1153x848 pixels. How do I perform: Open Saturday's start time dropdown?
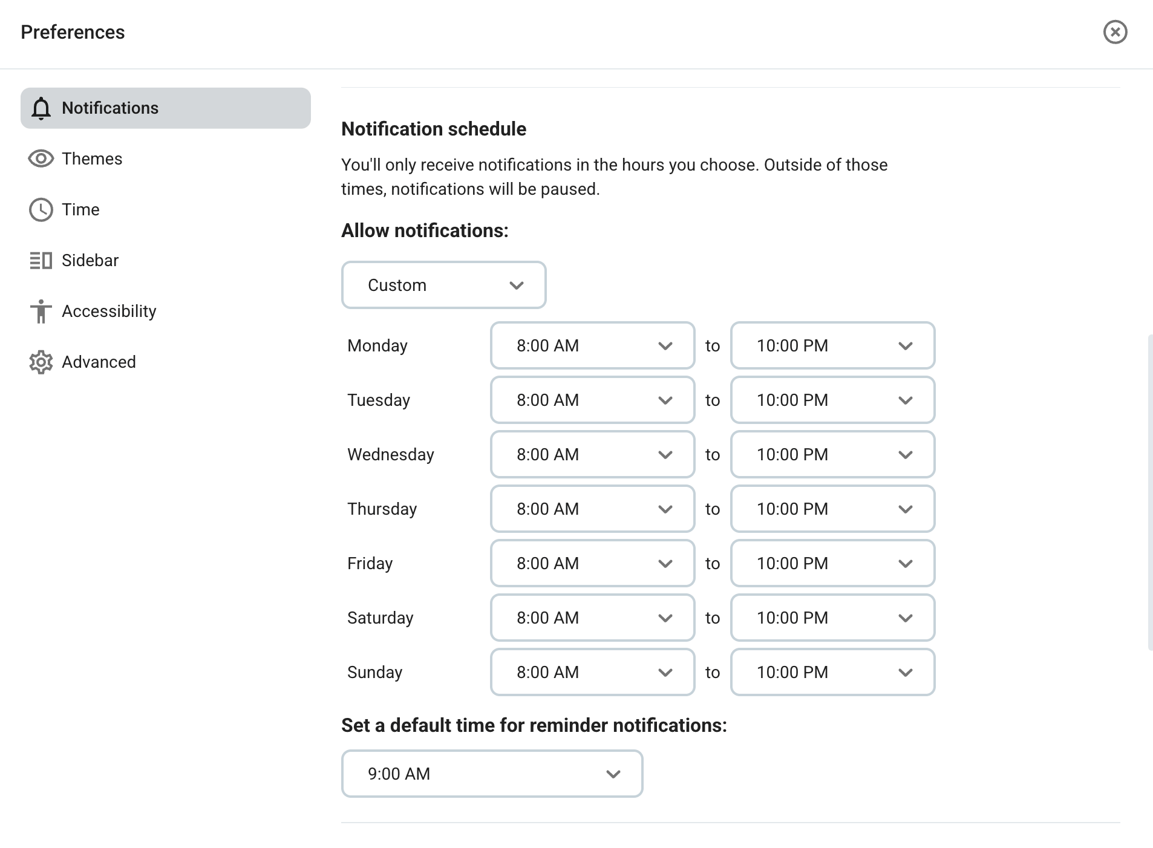[592, 618]
